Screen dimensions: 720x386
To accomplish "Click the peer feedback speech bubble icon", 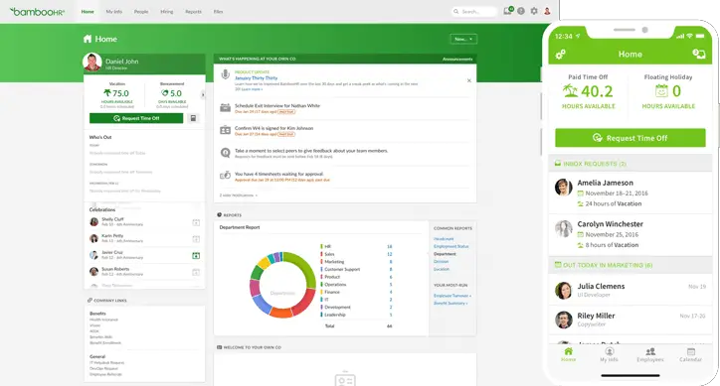I will [x=225, y=153].
